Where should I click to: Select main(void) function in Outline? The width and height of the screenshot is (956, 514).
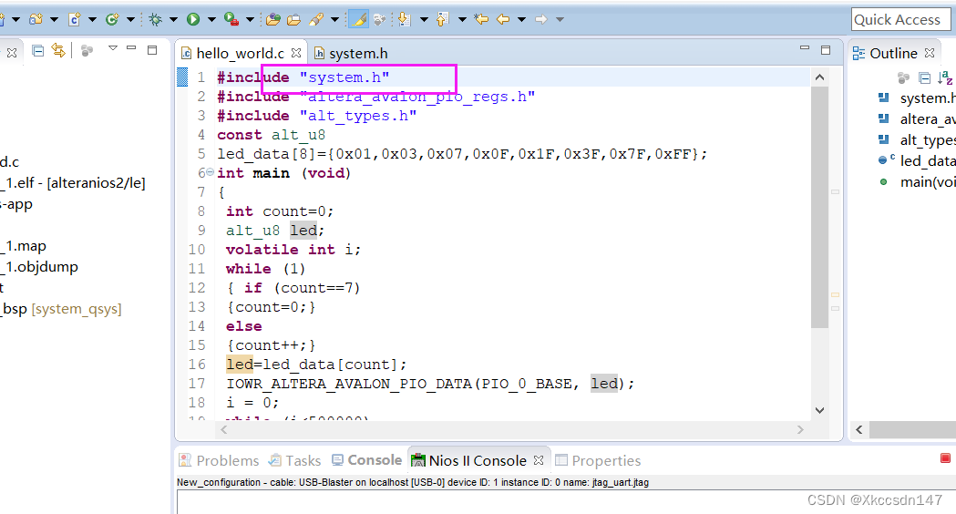coord(917,181)
